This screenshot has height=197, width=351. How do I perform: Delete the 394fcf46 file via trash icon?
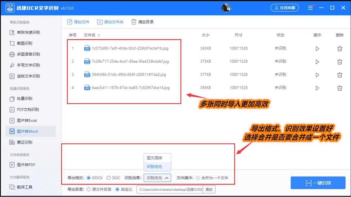click(340, 75)
